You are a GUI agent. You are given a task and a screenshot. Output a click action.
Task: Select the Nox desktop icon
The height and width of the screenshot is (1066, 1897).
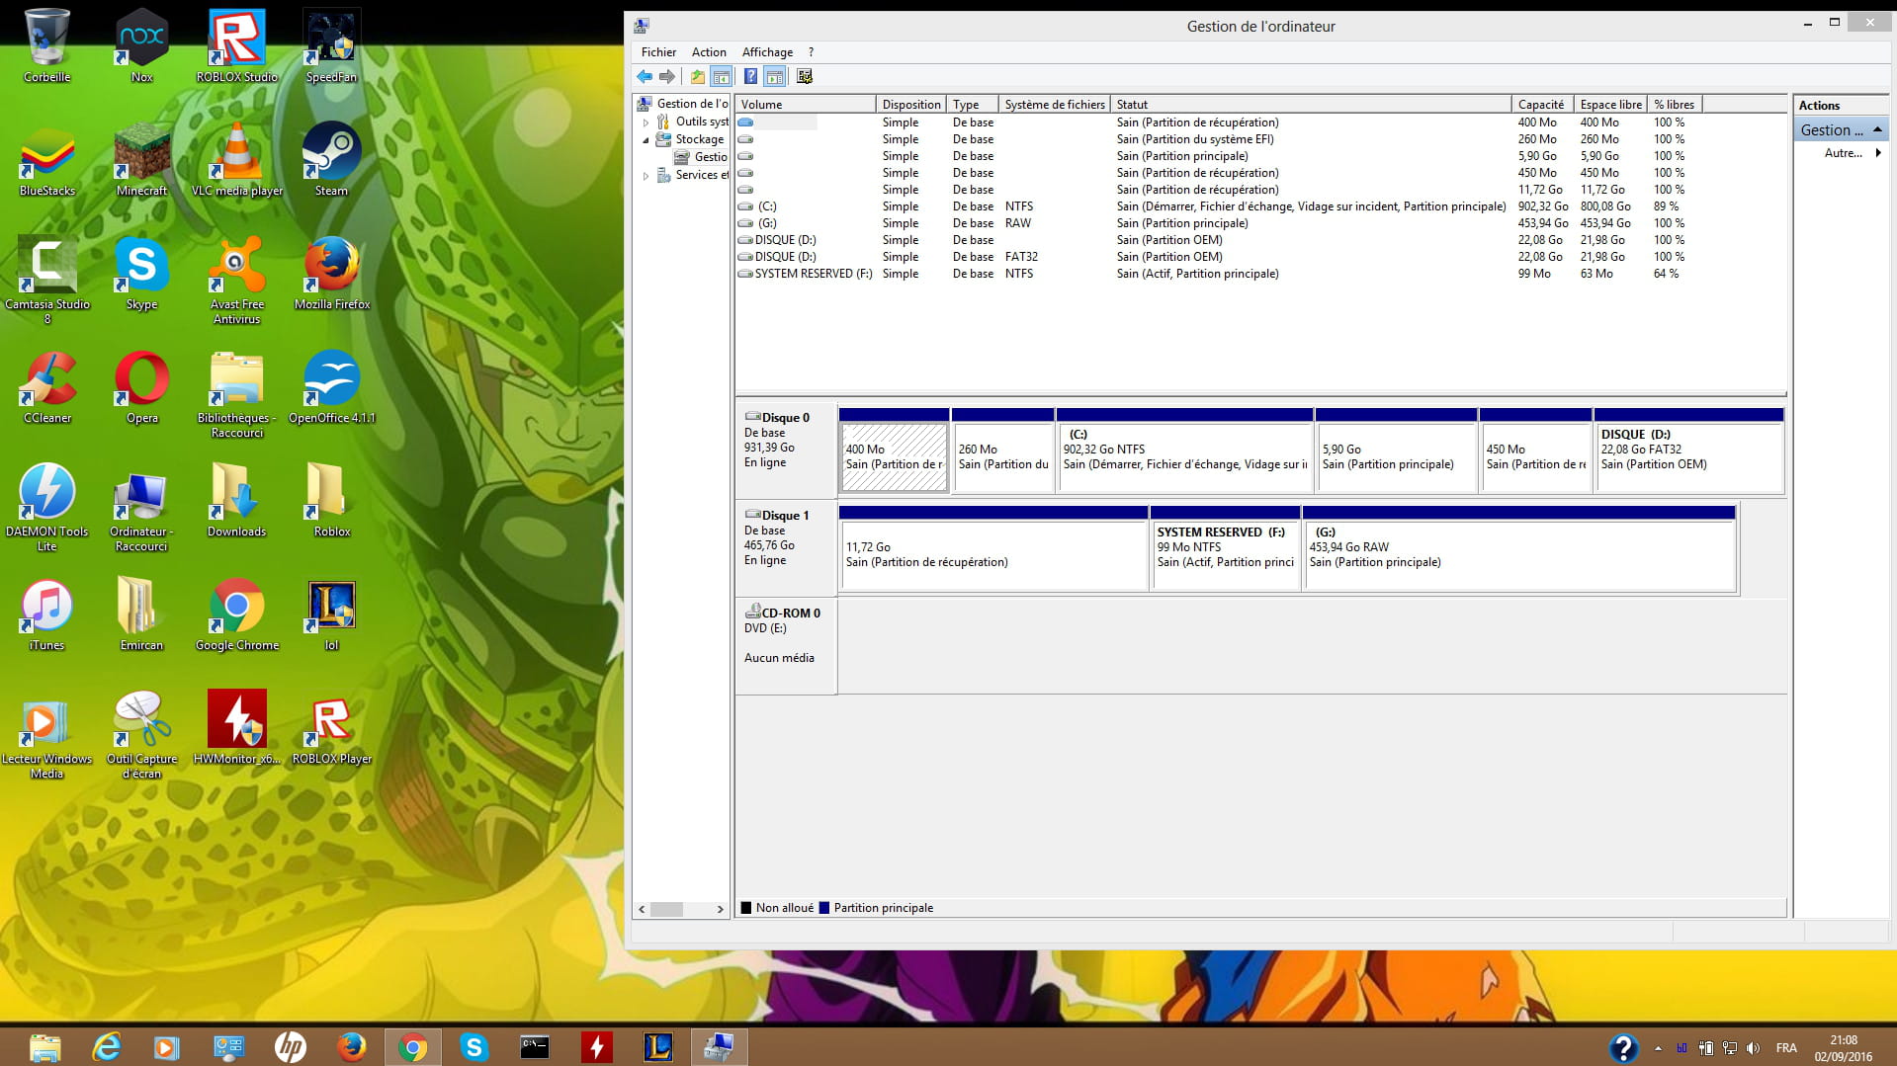click(141, 46)
